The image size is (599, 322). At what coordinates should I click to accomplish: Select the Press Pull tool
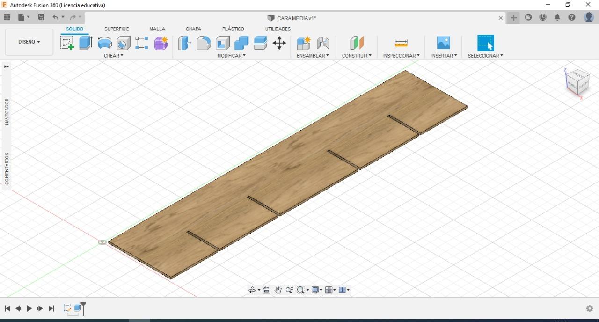[184, 43]
